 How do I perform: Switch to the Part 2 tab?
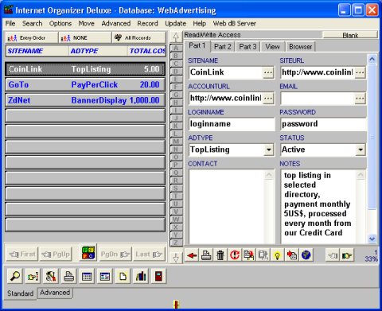coord(223,47)
